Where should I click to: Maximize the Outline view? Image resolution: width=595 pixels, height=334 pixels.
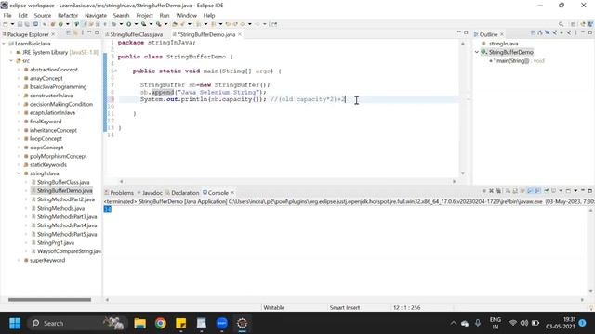point(590,33)
